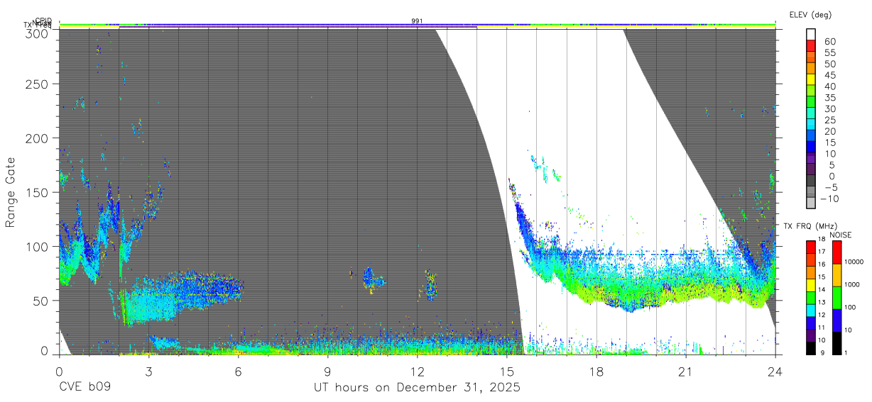Click the yellow segment of TX FRQ color bar
The width and height of the screenshot is (872, 402).
point(810,285)
